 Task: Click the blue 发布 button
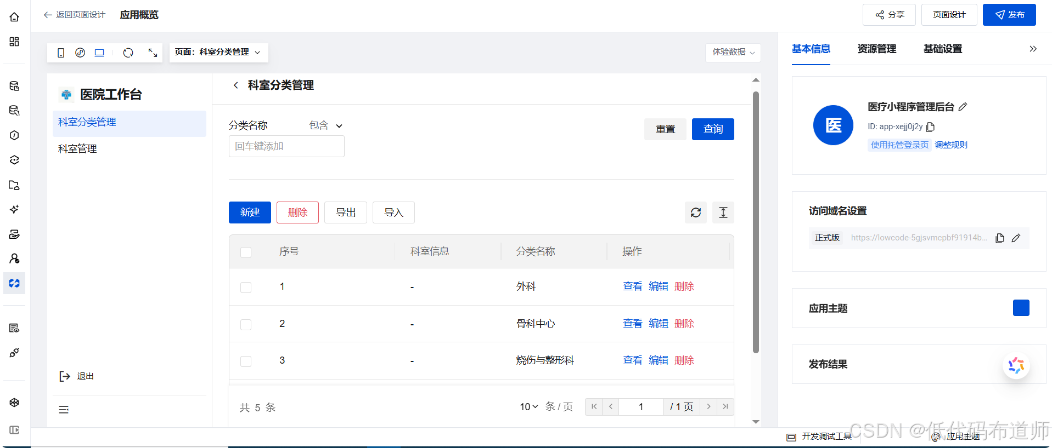click(x=1009, y=15)
